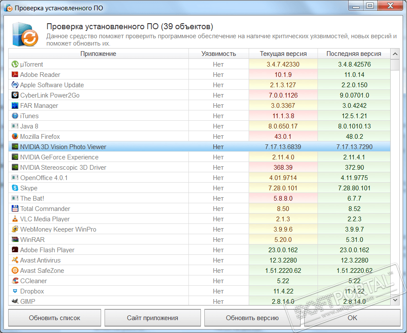Viewport: 407px width, 333px height.
Task: Confirm with the OK button
Action: [x=352, y=318]
